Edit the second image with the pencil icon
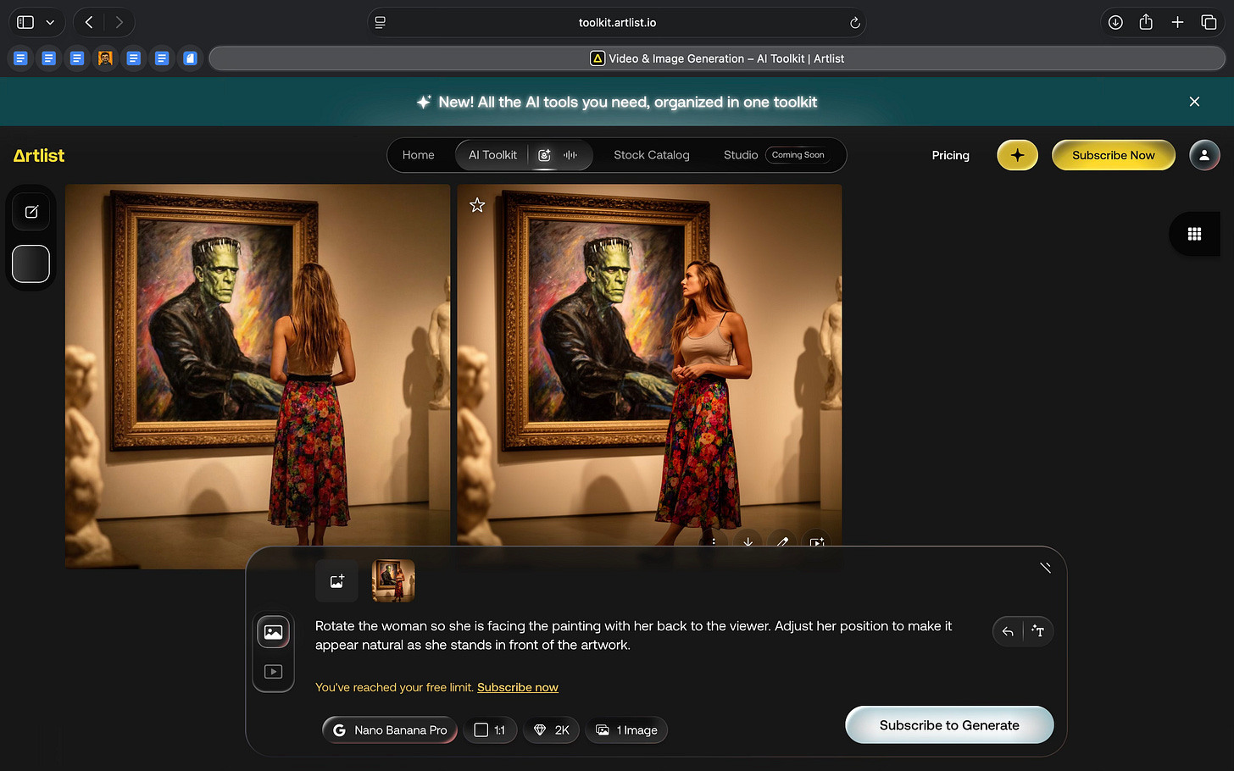This screenshot has height=771, width=1234. 782,541
